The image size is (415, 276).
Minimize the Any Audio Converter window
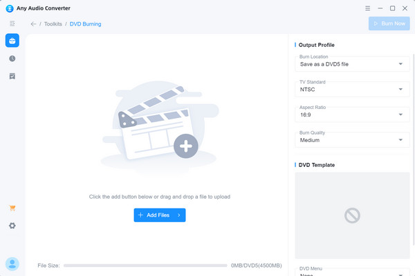tap(380, 8)
